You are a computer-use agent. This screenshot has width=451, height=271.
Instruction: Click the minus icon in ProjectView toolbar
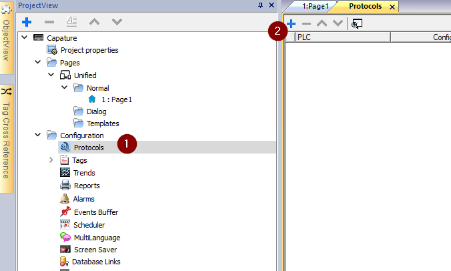pos(49,22)
